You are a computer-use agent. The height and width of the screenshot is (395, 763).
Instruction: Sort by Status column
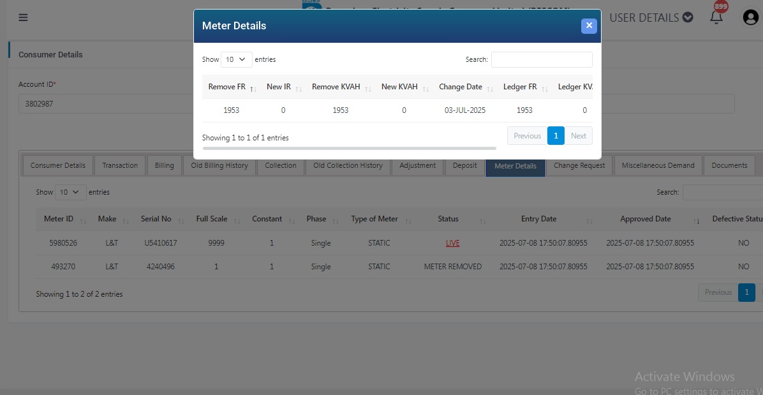(452, 219)
